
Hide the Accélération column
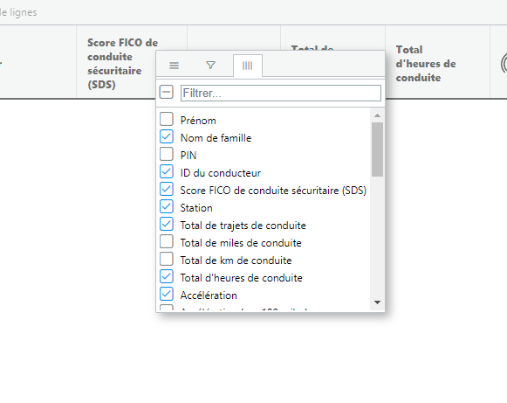(167, 294)
